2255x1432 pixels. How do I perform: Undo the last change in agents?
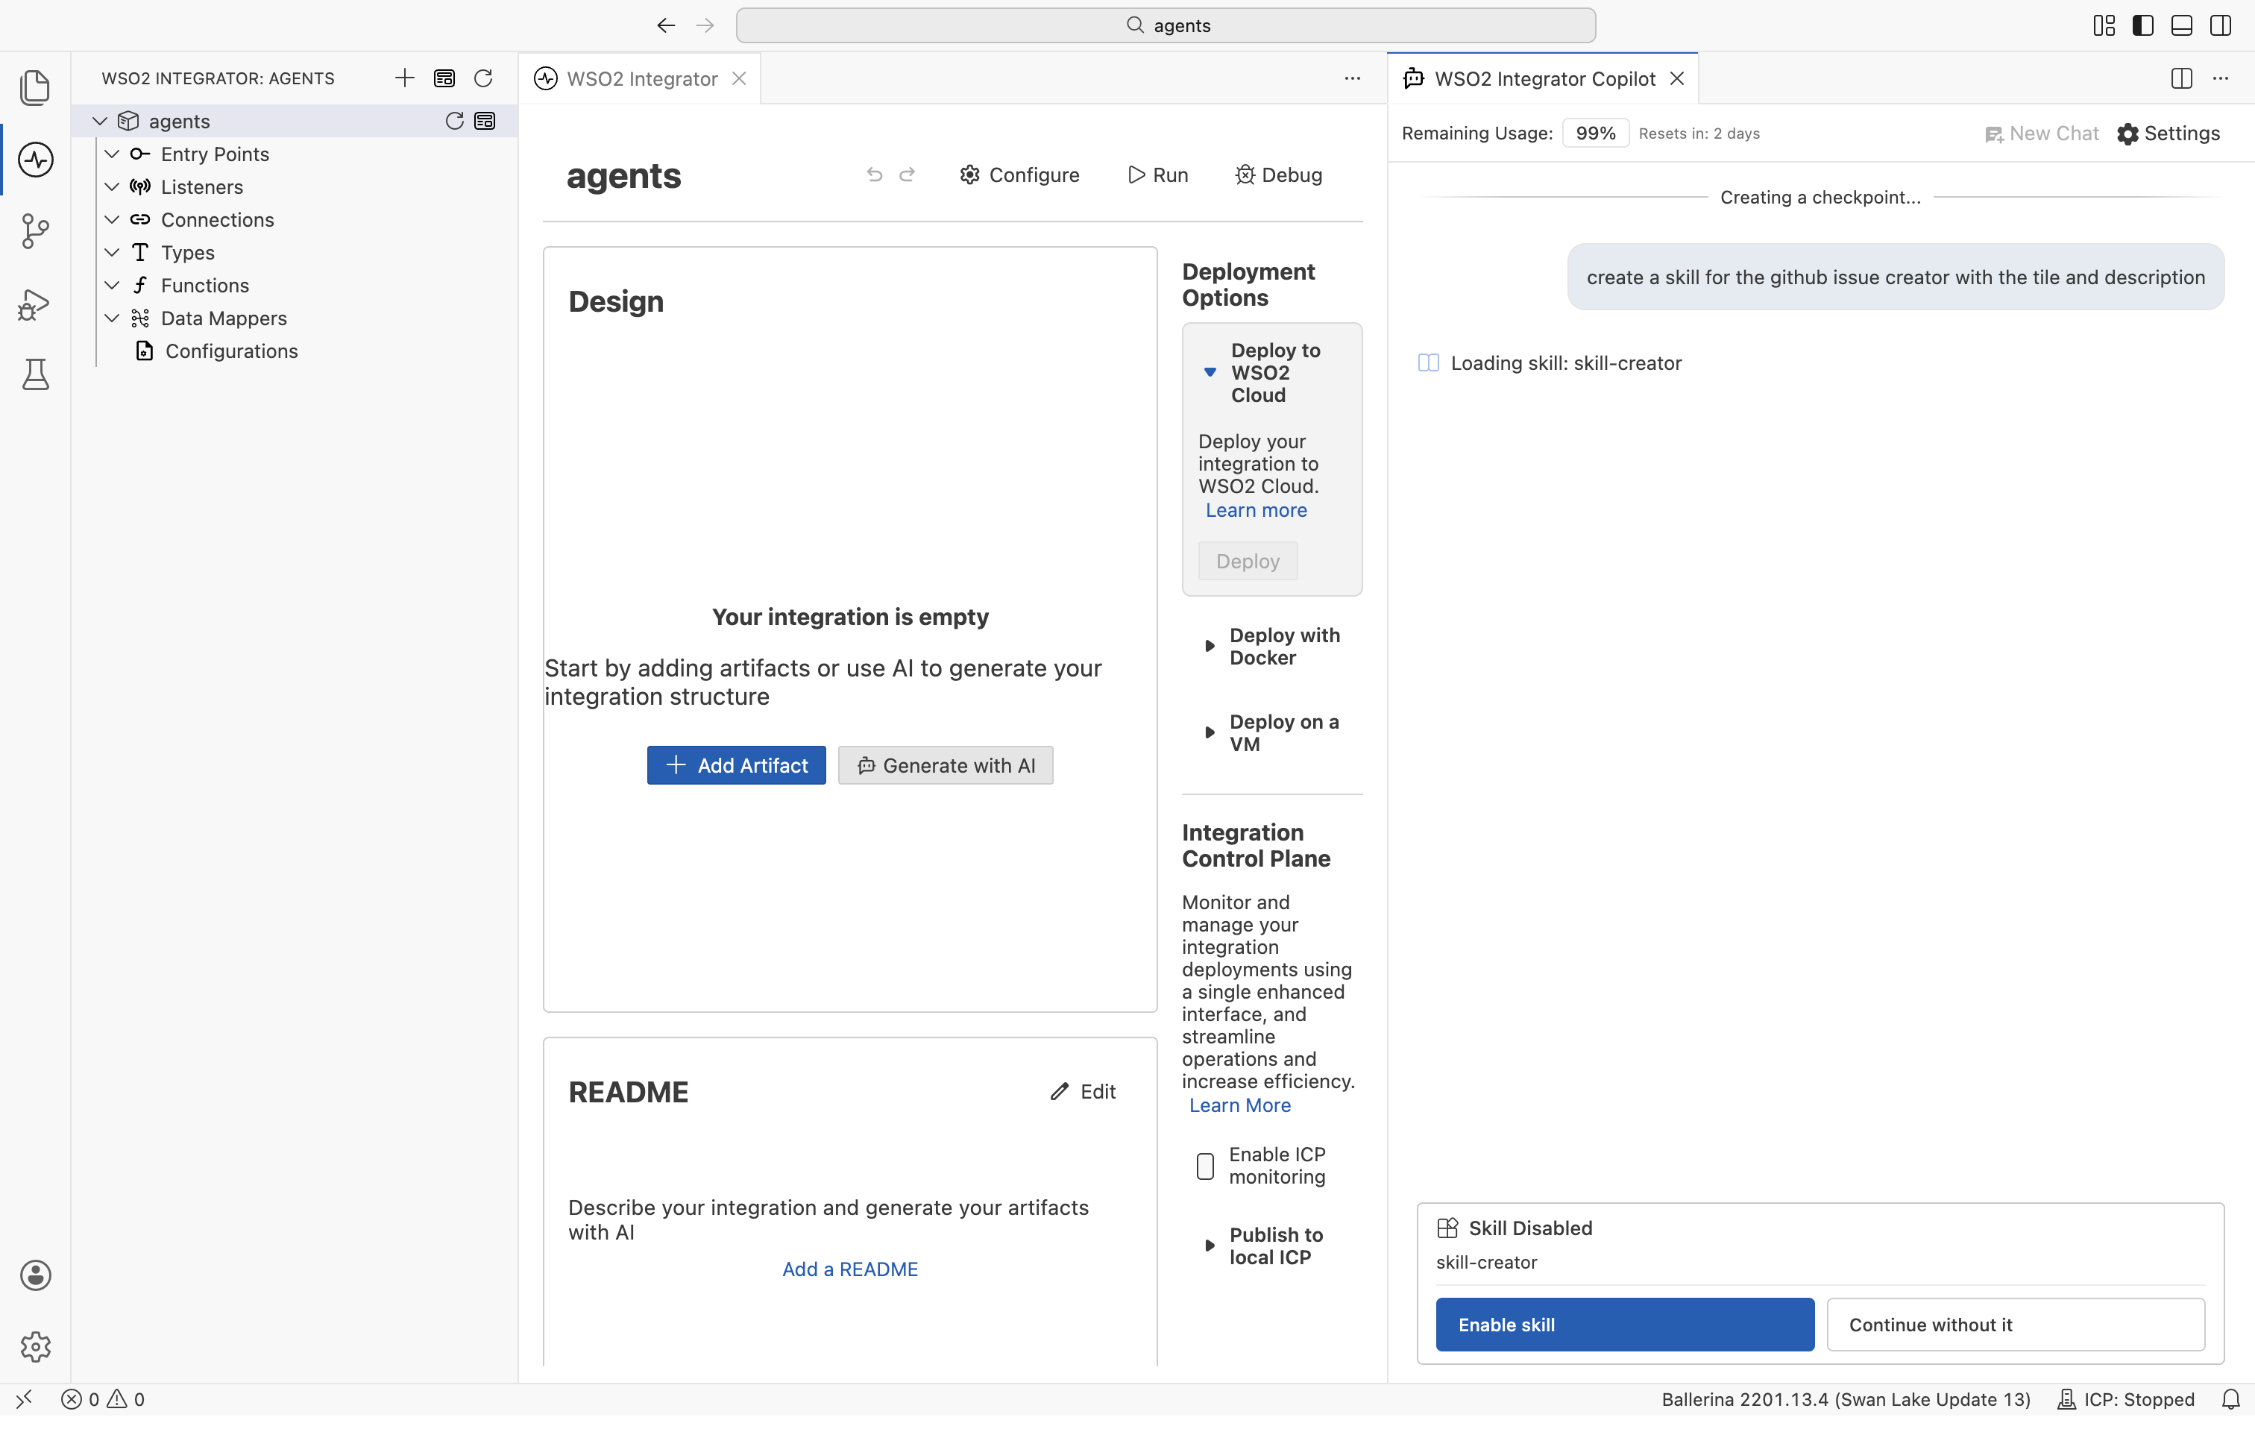[874, 175]
